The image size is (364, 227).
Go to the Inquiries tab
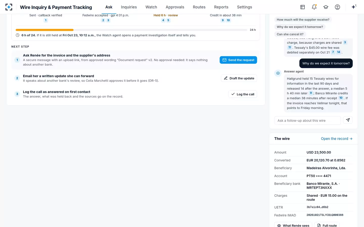tap(129, 7)
